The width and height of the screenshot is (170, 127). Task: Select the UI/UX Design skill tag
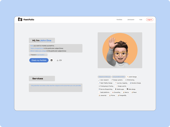point(132,77)
